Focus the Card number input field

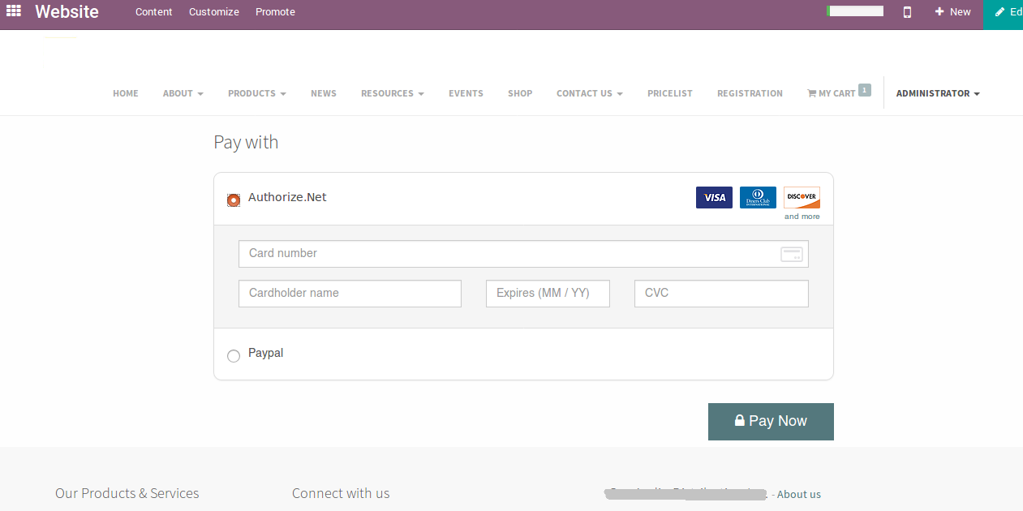(x=523, y=254)
